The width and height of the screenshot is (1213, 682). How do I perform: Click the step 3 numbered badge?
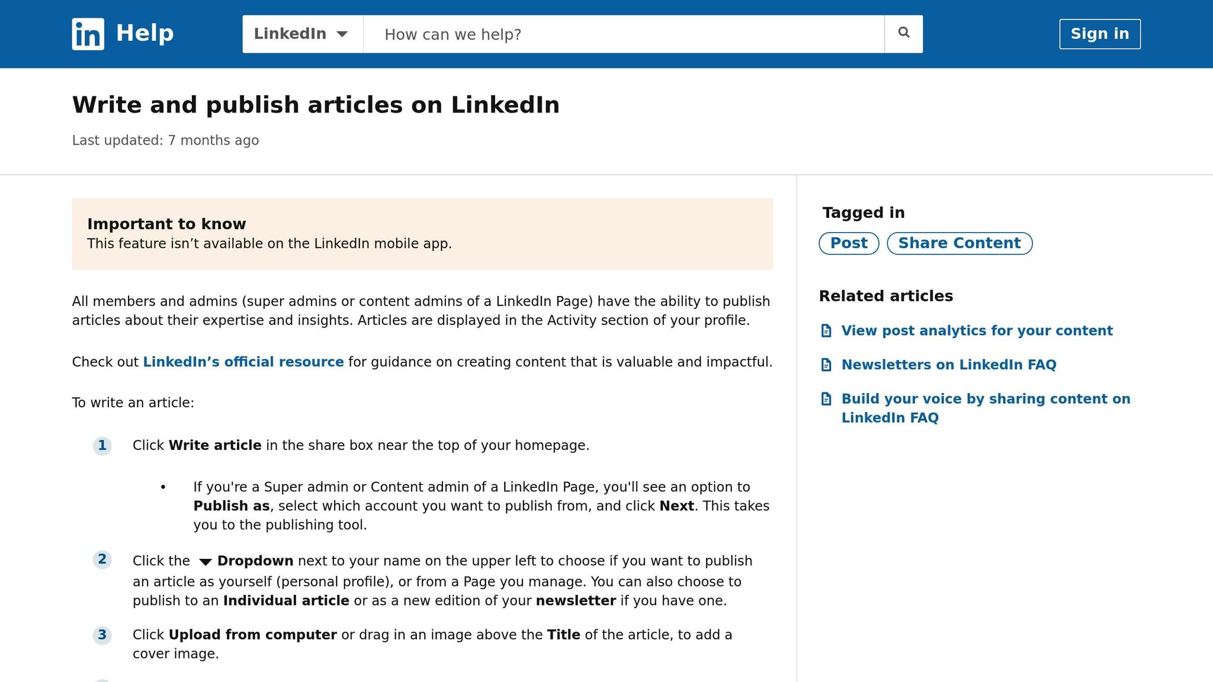click(102, 635)
